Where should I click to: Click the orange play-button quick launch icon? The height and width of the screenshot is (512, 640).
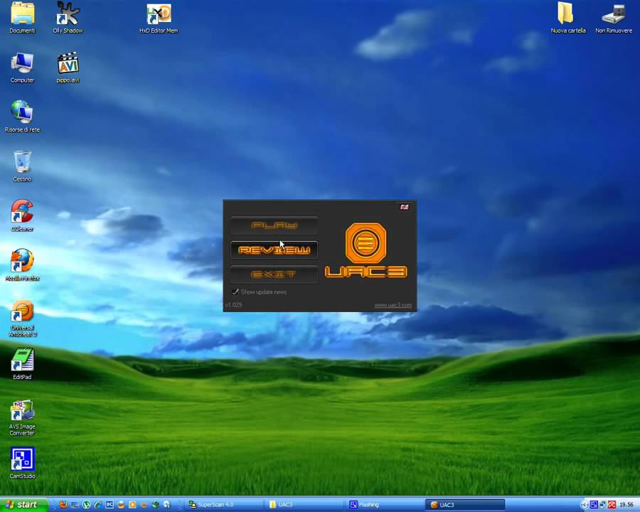coord(132,505)
